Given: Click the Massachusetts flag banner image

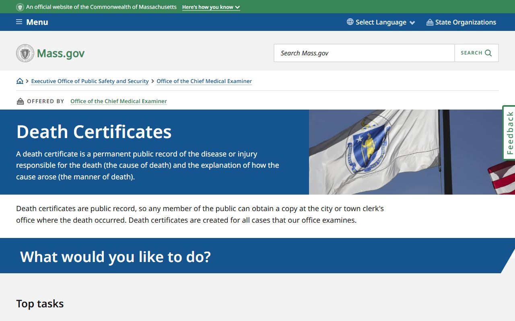Looking at the screenshot, I should (x=412, y=152).
